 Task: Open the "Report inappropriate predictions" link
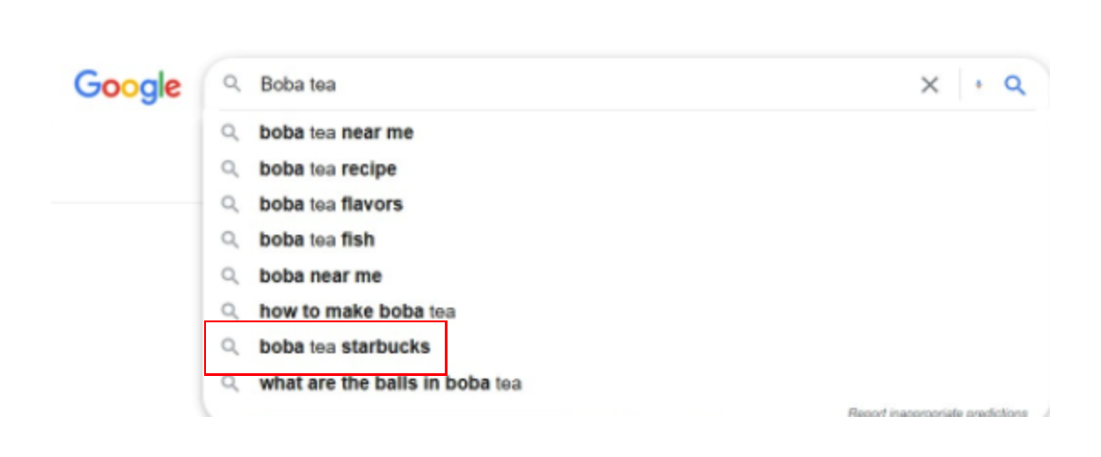point(938,412)
